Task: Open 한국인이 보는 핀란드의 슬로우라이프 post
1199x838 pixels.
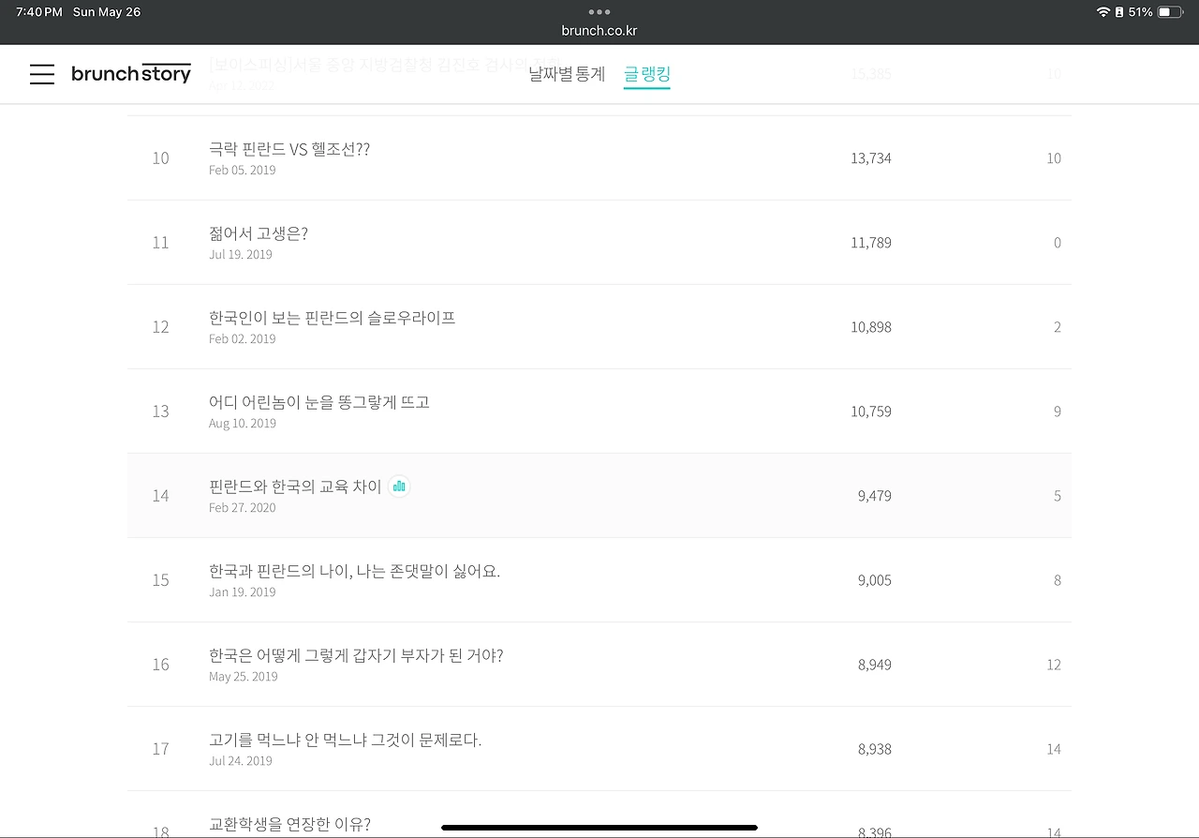Action: 333,318
